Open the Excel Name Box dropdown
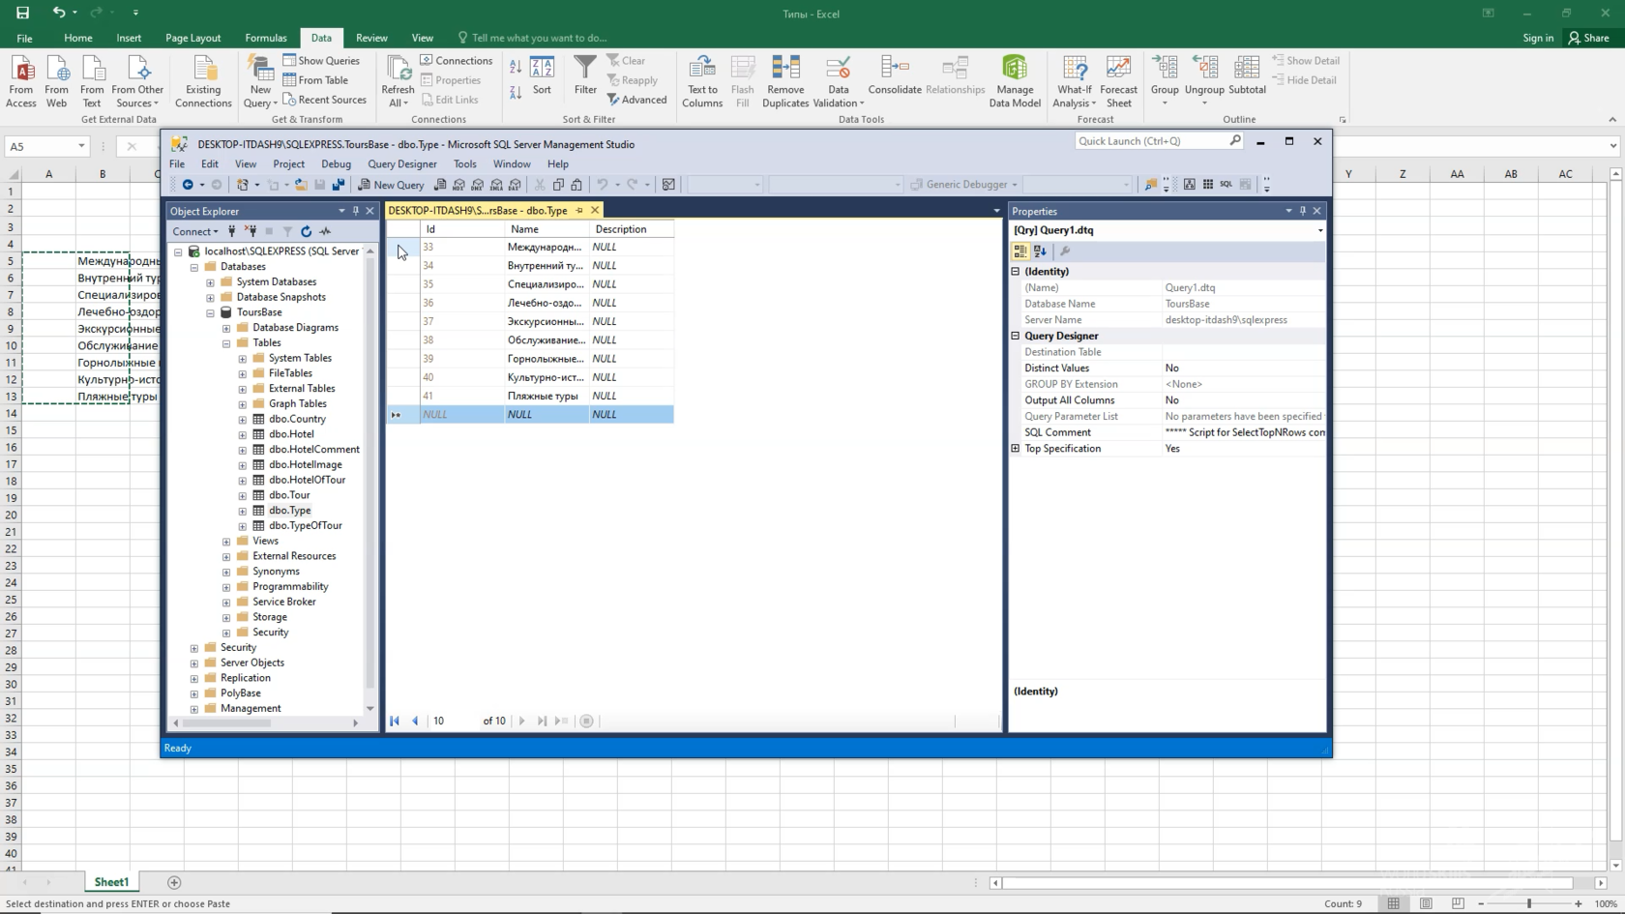 click(81, 146)
